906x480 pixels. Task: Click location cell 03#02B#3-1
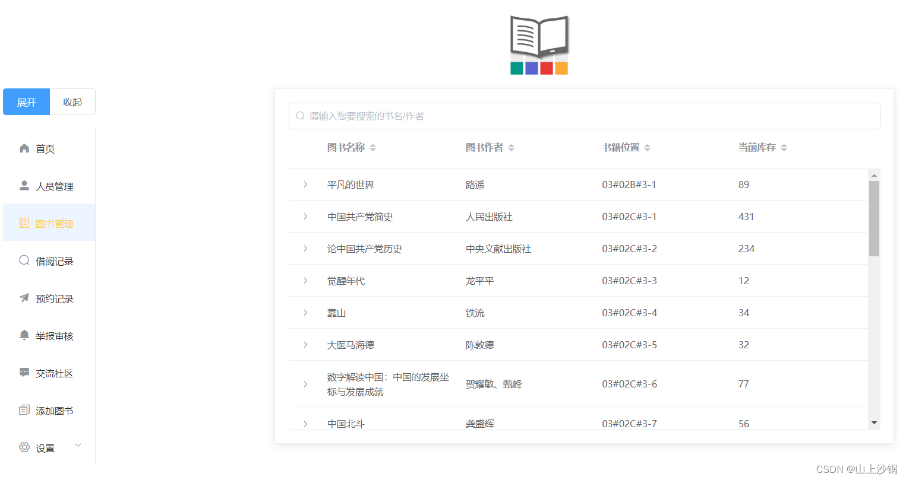(629, 185)
